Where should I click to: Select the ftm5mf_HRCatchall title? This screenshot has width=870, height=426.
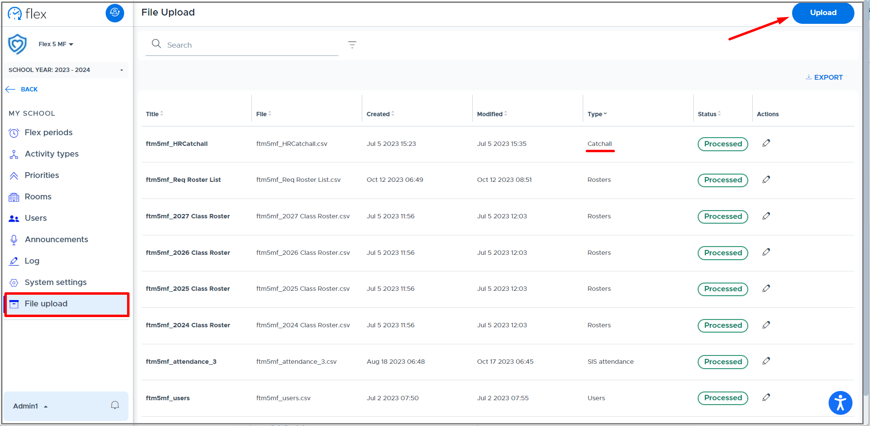177,143
